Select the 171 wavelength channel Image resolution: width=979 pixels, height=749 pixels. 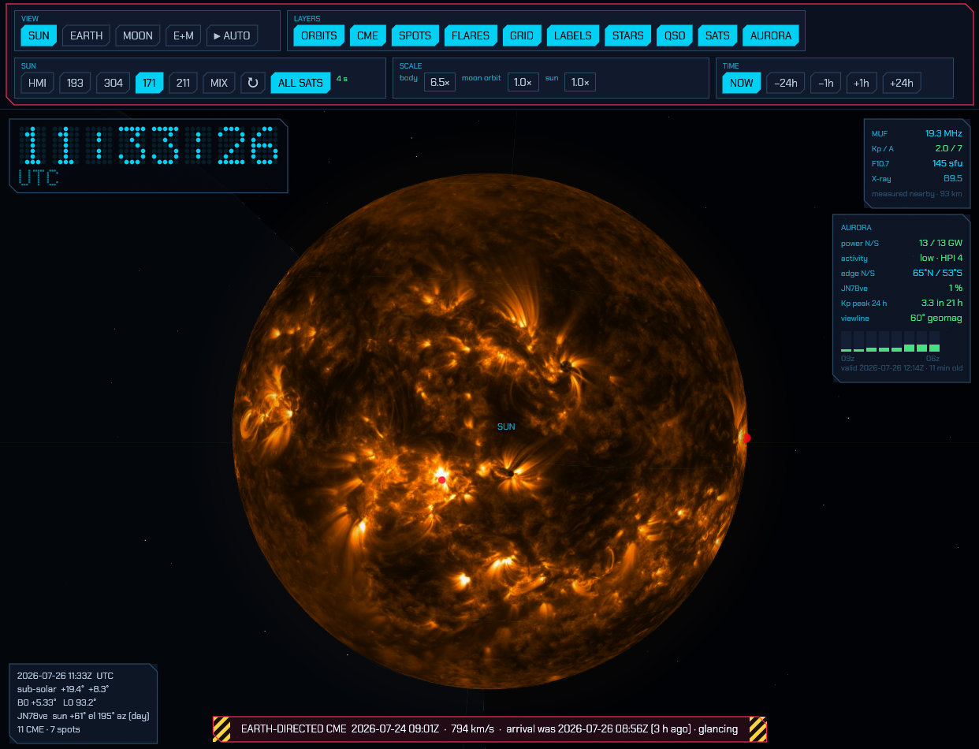click(149, 83)
